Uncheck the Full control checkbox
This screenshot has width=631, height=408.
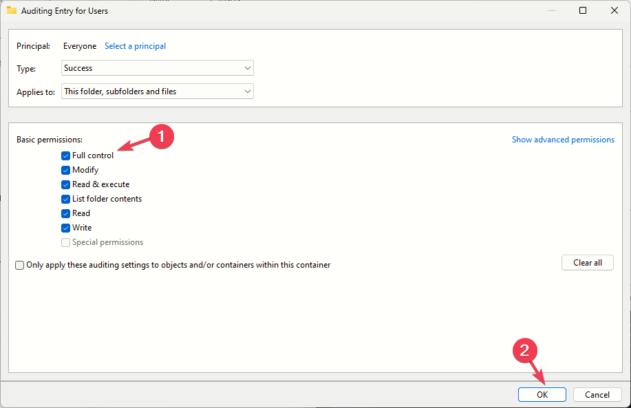(x=65, y=155)
